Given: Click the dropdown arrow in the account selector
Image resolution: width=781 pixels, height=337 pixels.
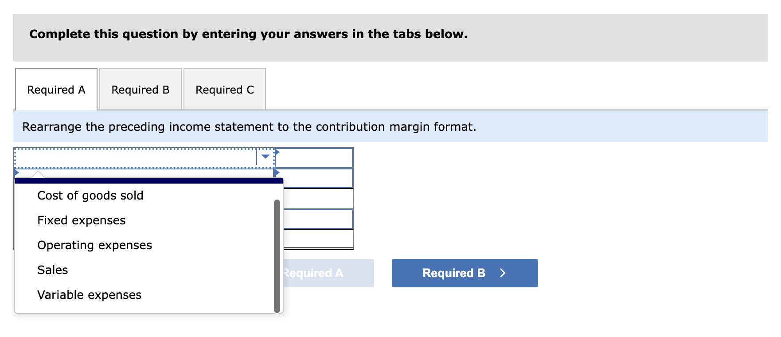Looking at the screenshot, I should coord(265,157).
